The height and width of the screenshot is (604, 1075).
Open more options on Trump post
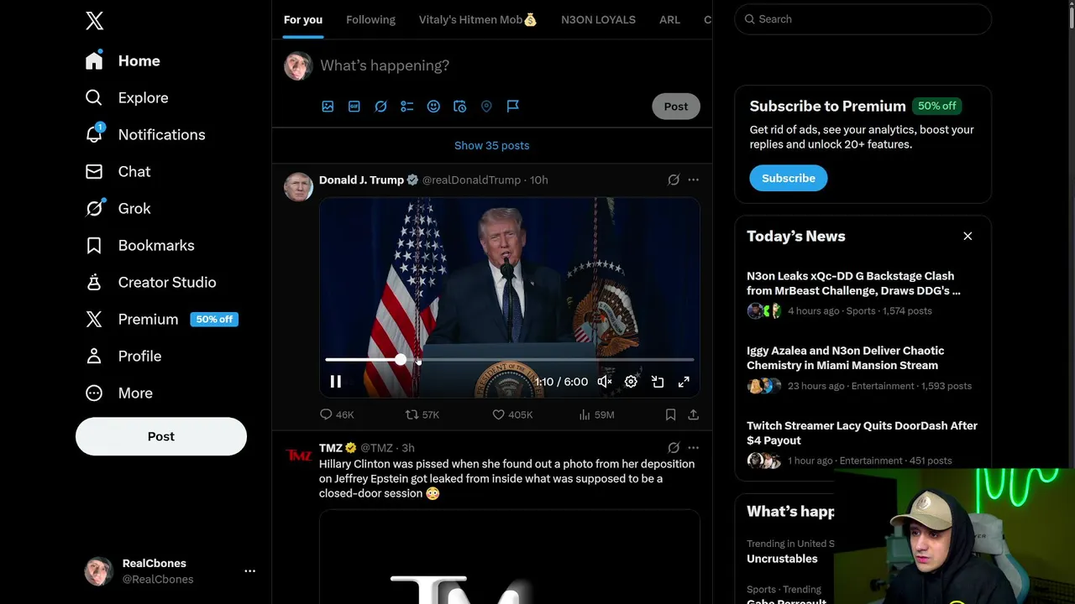click(693, 180)
